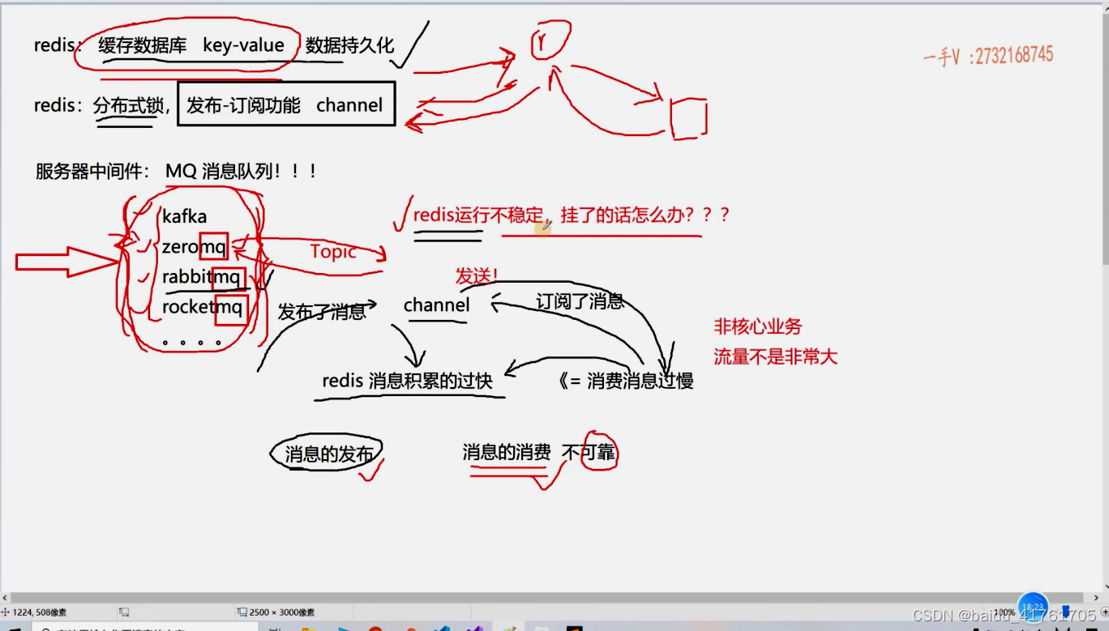Click the '100%' zoom level text

coord(1004,612)
